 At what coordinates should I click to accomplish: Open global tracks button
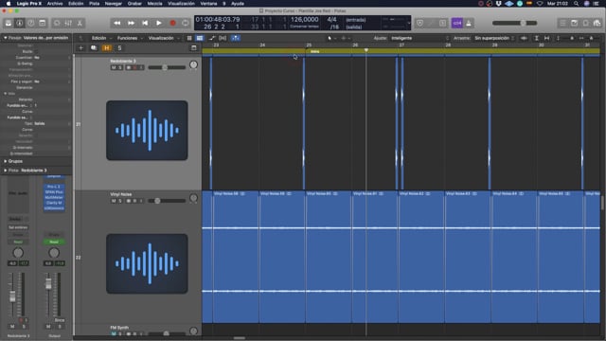[193, 48]
